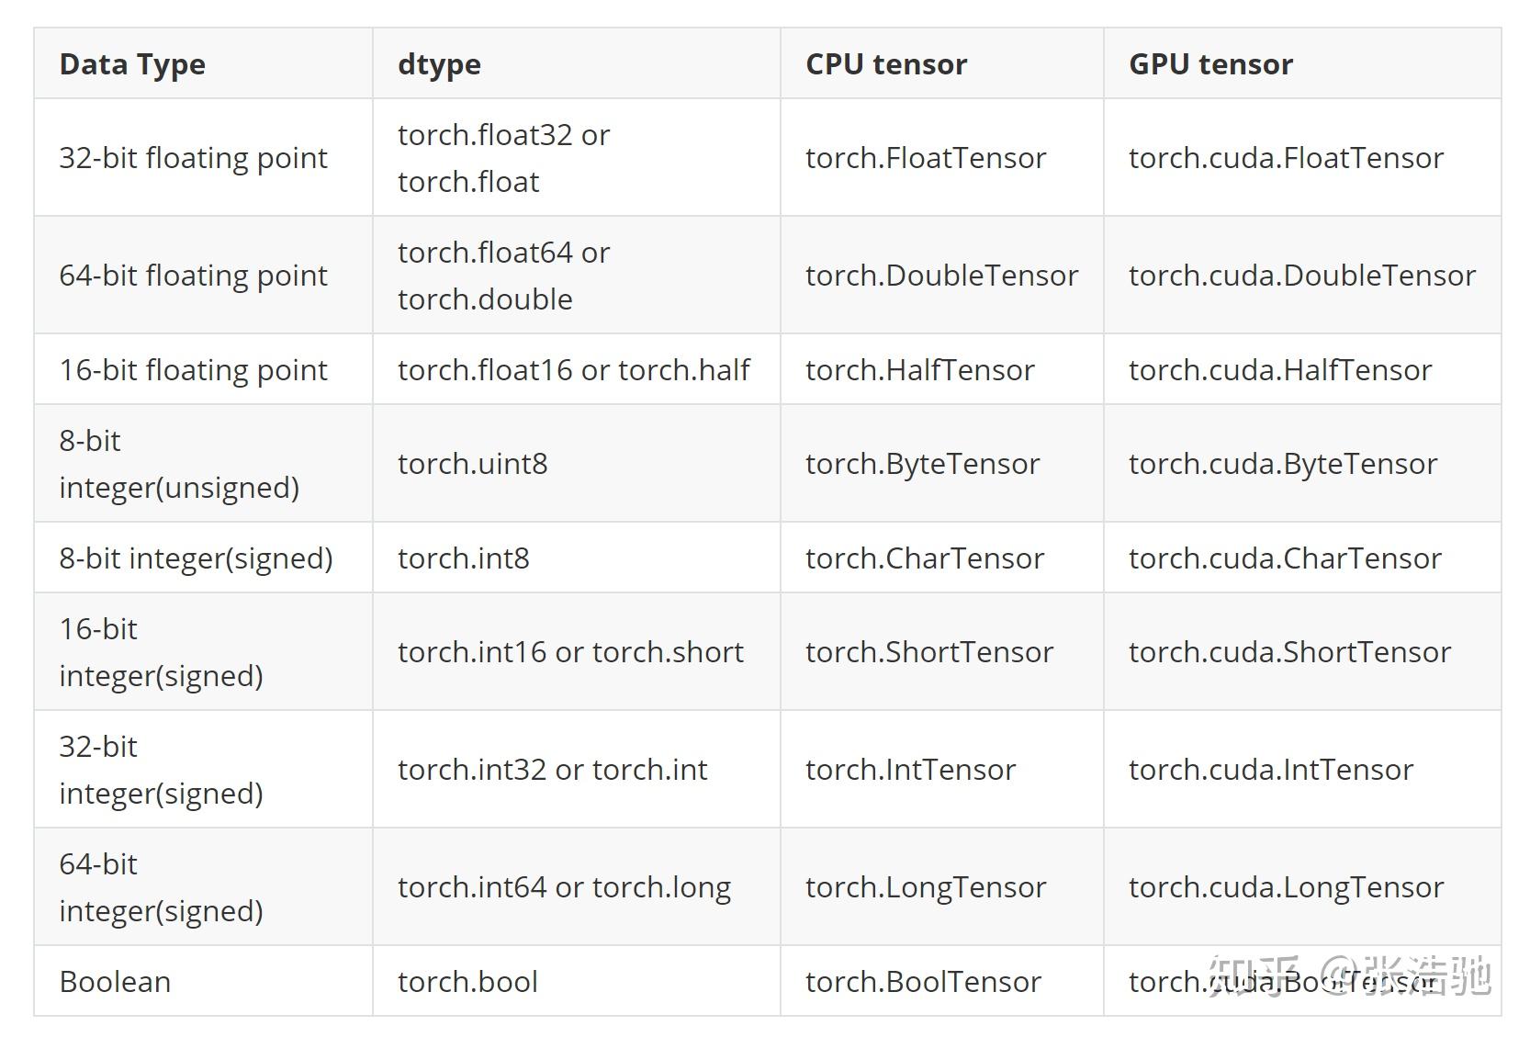
Task: Select the torch.FloatTensor cell
Action: (926, 158)
